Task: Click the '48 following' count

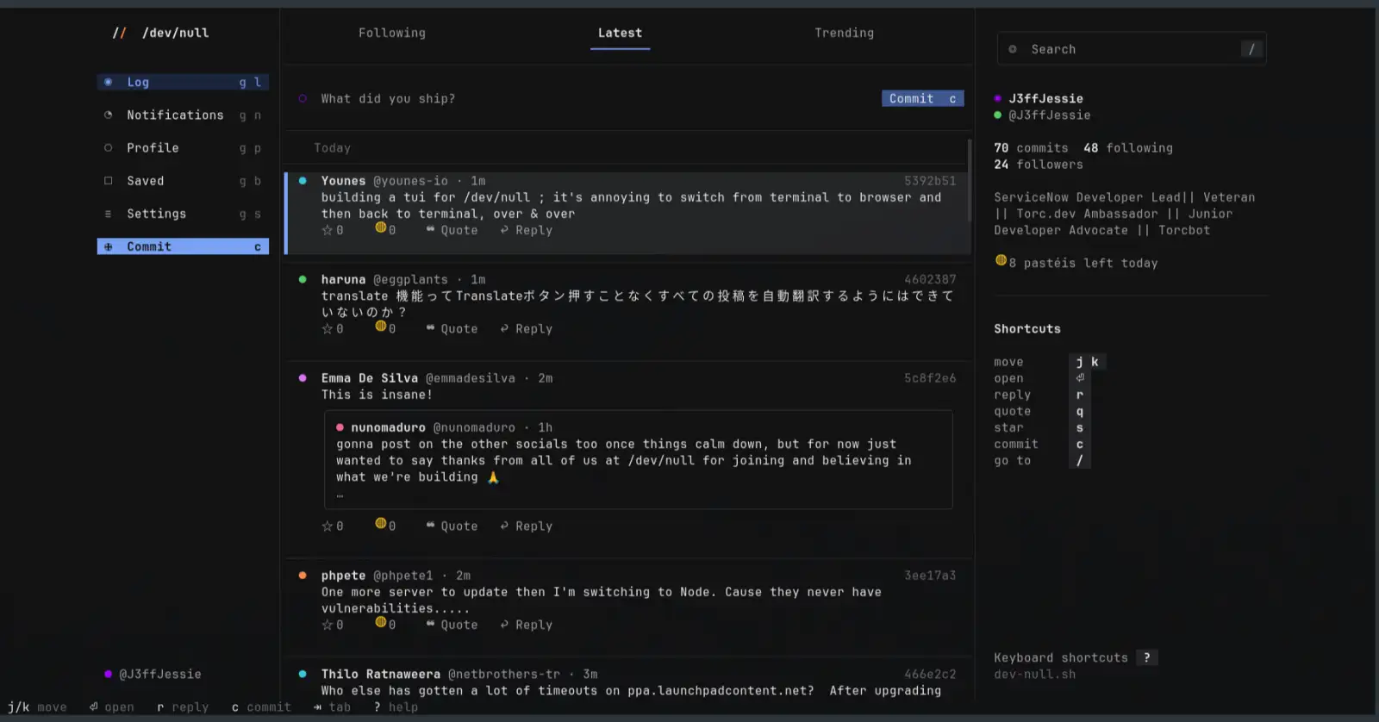Action: point(1128,148)
